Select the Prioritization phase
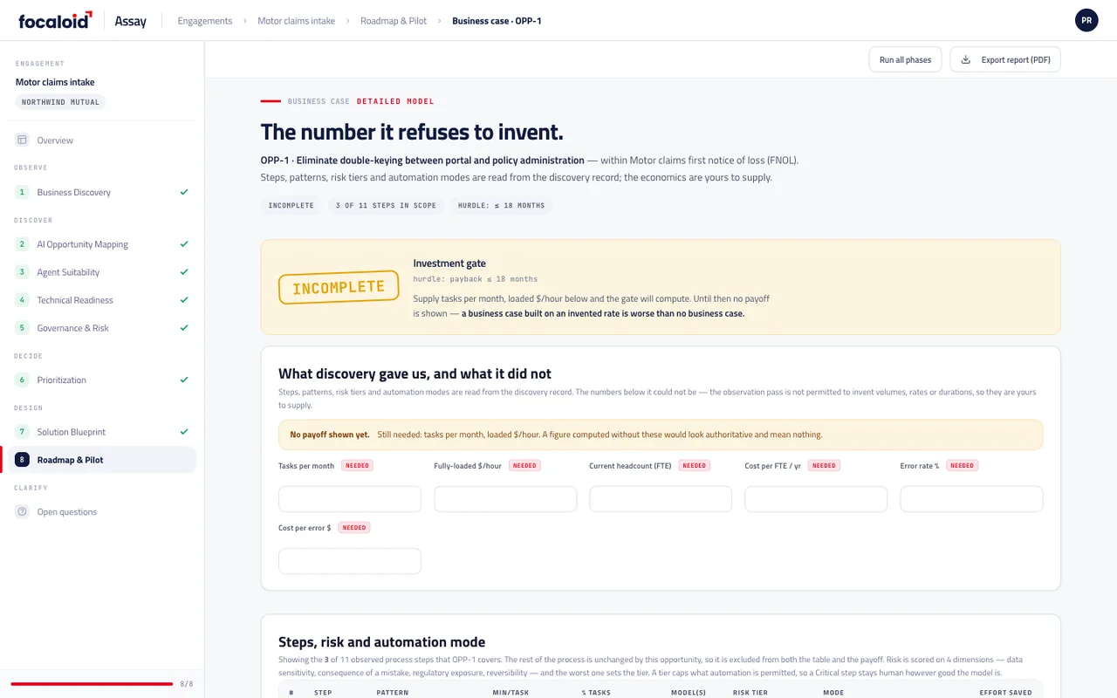This screenshot has width=1117, height=698. 102,380
